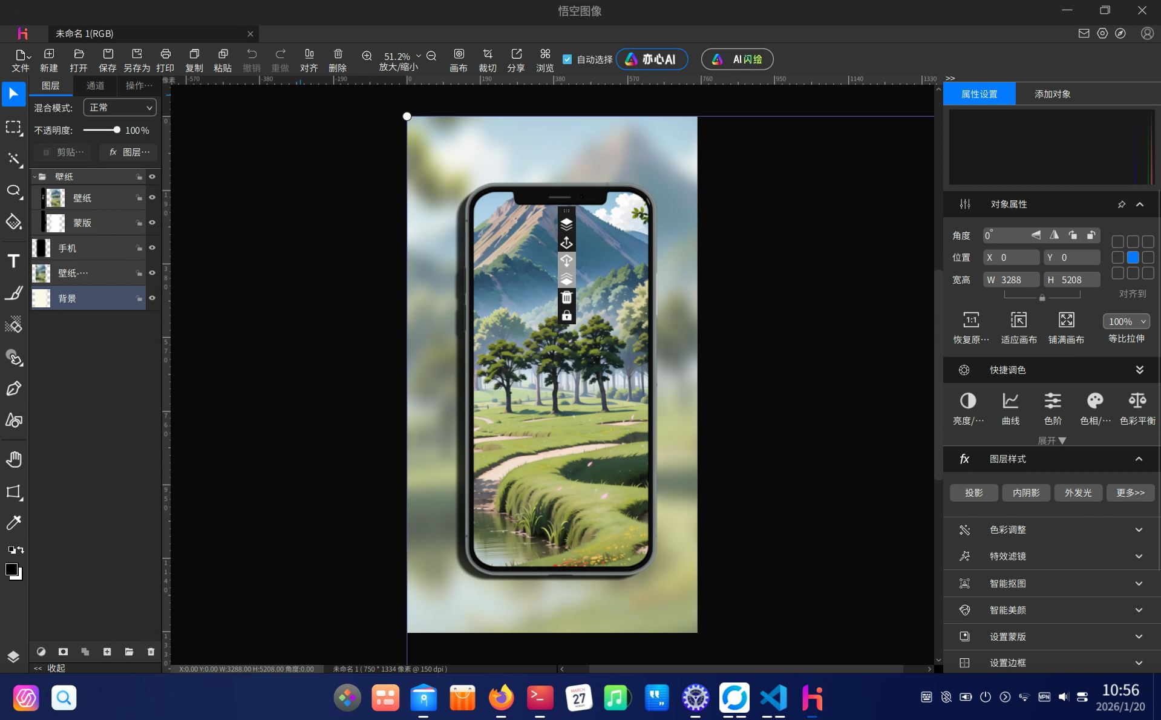Switch to the Channels (通道) tab
Image resolution: width=1161 pixels, height=720 pixels.
(95, 86)
